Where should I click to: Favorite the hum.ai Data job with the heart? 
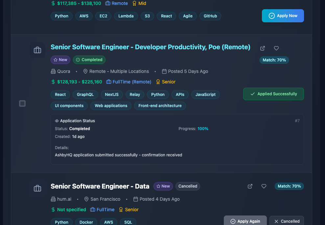(x=264, y=186)
